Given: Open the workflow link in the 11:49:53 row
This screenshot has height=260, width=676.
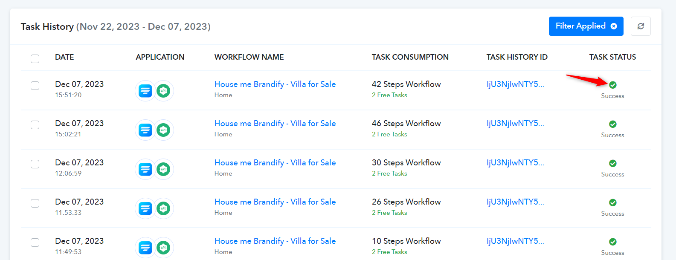Looking at the screenshot, I should click(x=275, y=241).
